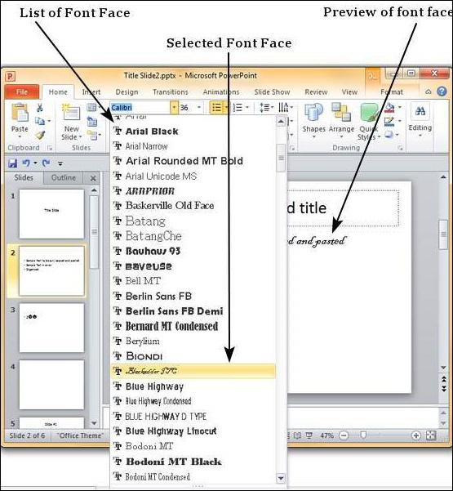This screenshot has width=453, height=491.
Task: Expand the Clipboard dialog launcher
Action: [50, 148]
